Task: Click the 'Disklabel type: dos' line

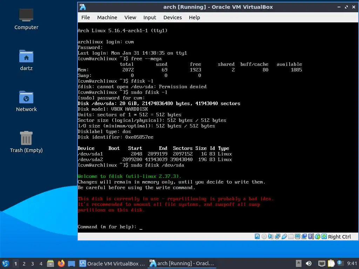Action: tap(104, 132)
